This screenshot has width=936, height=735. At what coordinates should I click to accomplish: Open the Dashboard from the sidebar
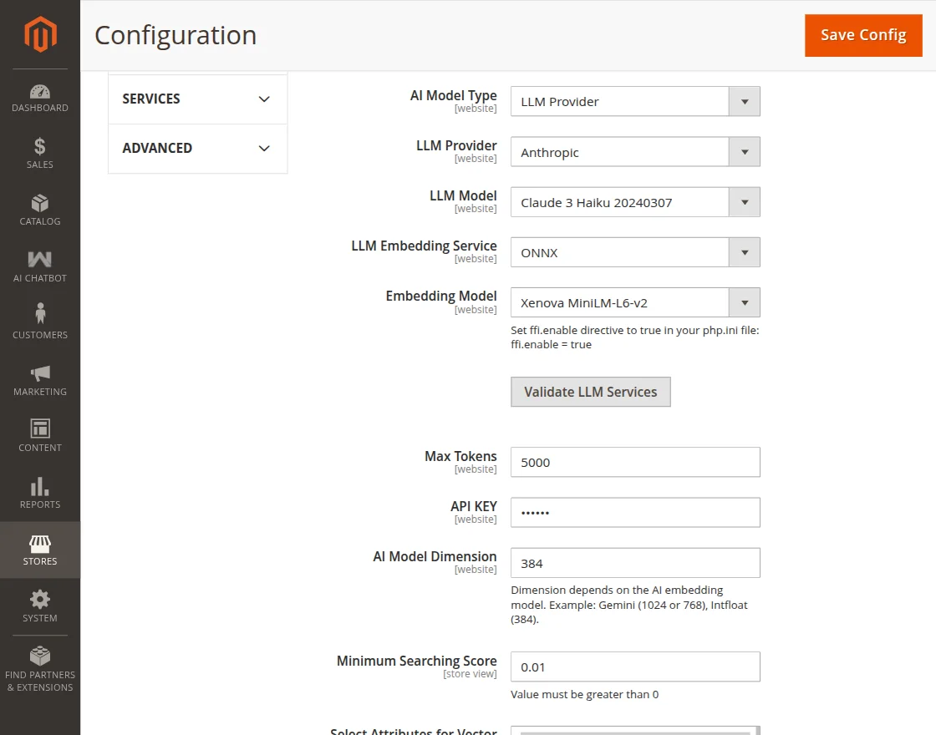pos(39,92)
